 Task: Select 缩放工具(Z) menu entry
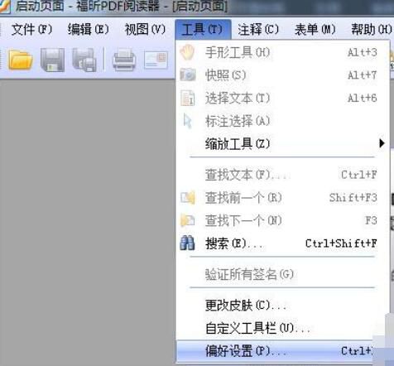tap(282, 143)
